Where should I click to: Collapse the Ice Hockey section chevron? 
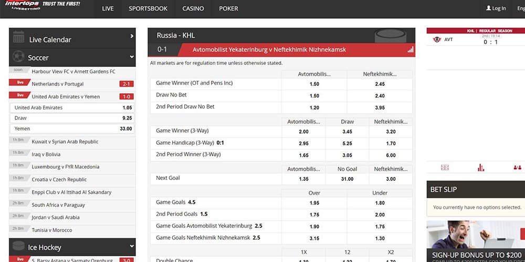click(132, 246)
